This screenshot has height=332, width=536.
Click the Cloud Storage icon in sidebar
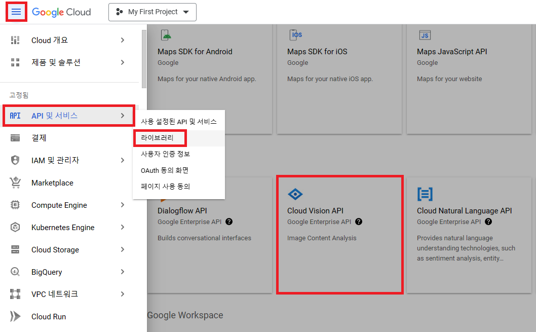[15, 250]
